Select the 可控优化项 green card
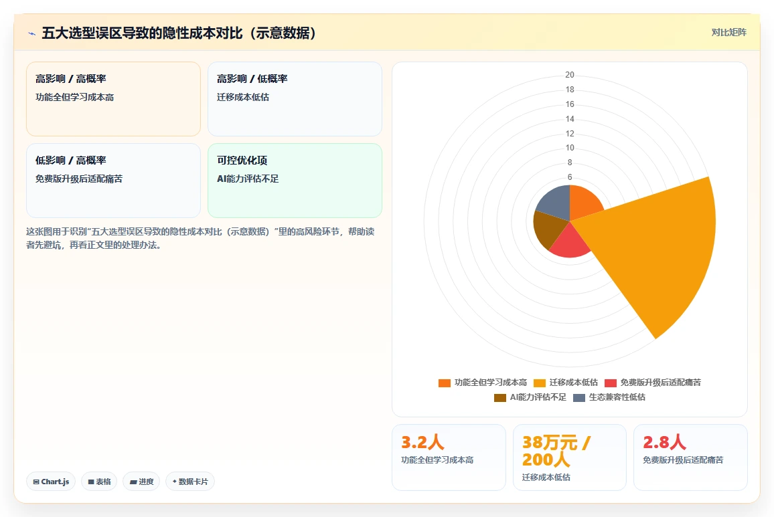This screenshot has width=774, height=517. point(295,181)
